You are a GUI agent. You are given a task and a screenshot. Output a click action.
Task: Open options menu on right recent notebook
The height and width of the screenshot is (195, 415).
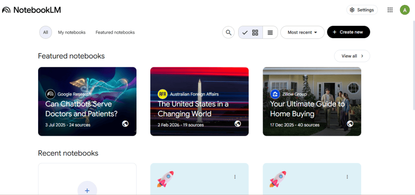click(347, 177)
